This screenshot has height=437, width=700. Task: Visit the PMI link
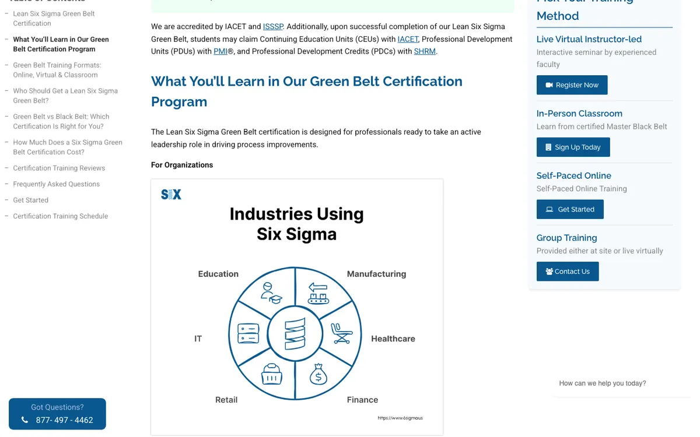220,51
